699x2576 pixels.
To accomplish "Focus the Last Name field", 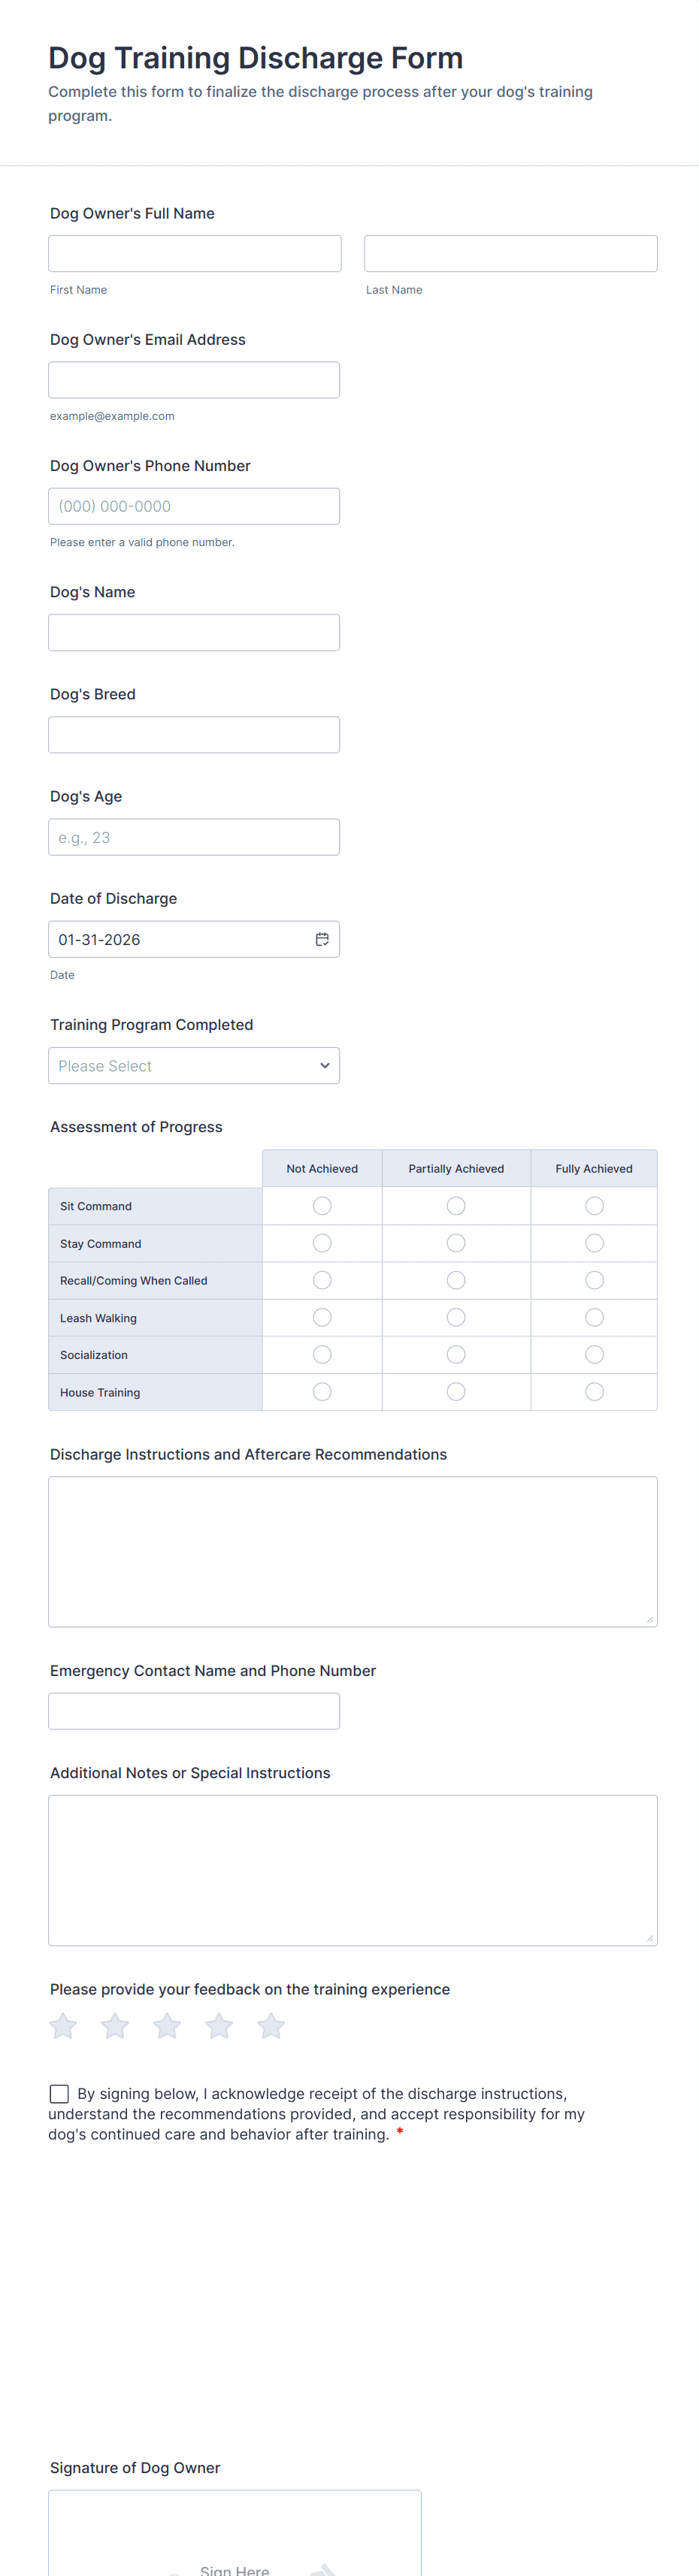I will (510, 254).
